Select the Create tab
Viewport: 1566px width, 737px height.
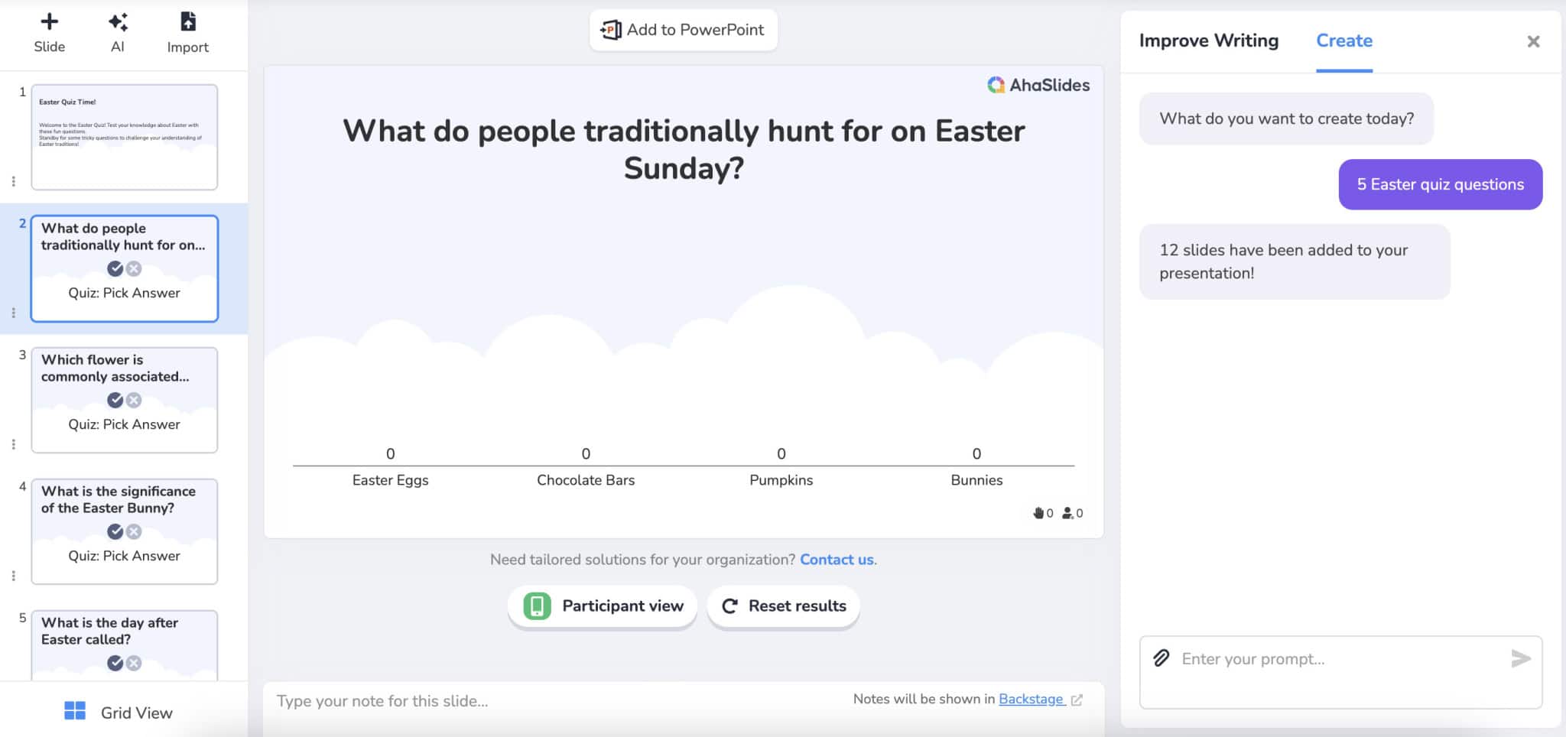pos(1343,41)
